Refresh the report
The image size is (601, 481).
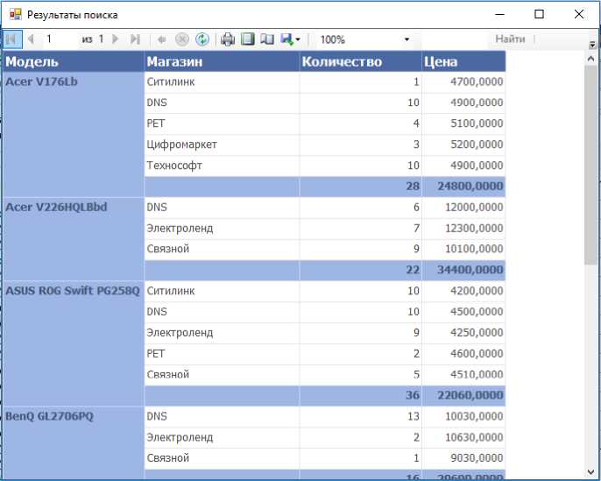tap(202, 39)
